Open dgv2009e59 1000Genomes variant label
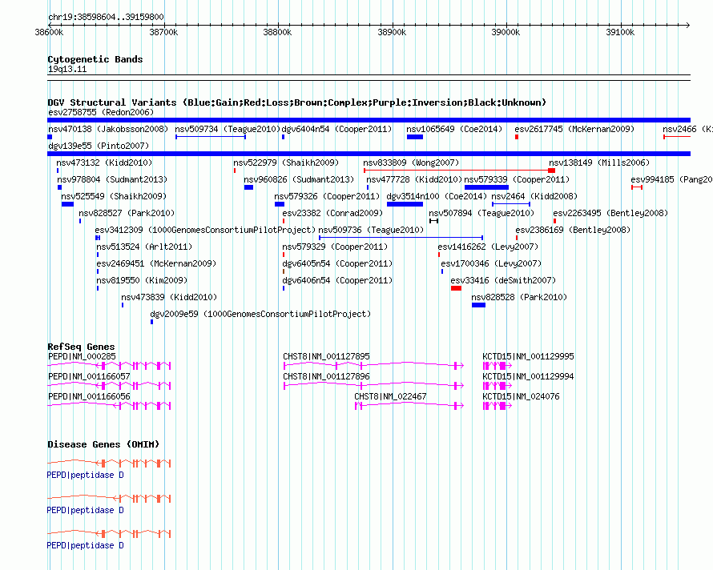The height and width of the screenshot is (570, 713). click(260, 314)
